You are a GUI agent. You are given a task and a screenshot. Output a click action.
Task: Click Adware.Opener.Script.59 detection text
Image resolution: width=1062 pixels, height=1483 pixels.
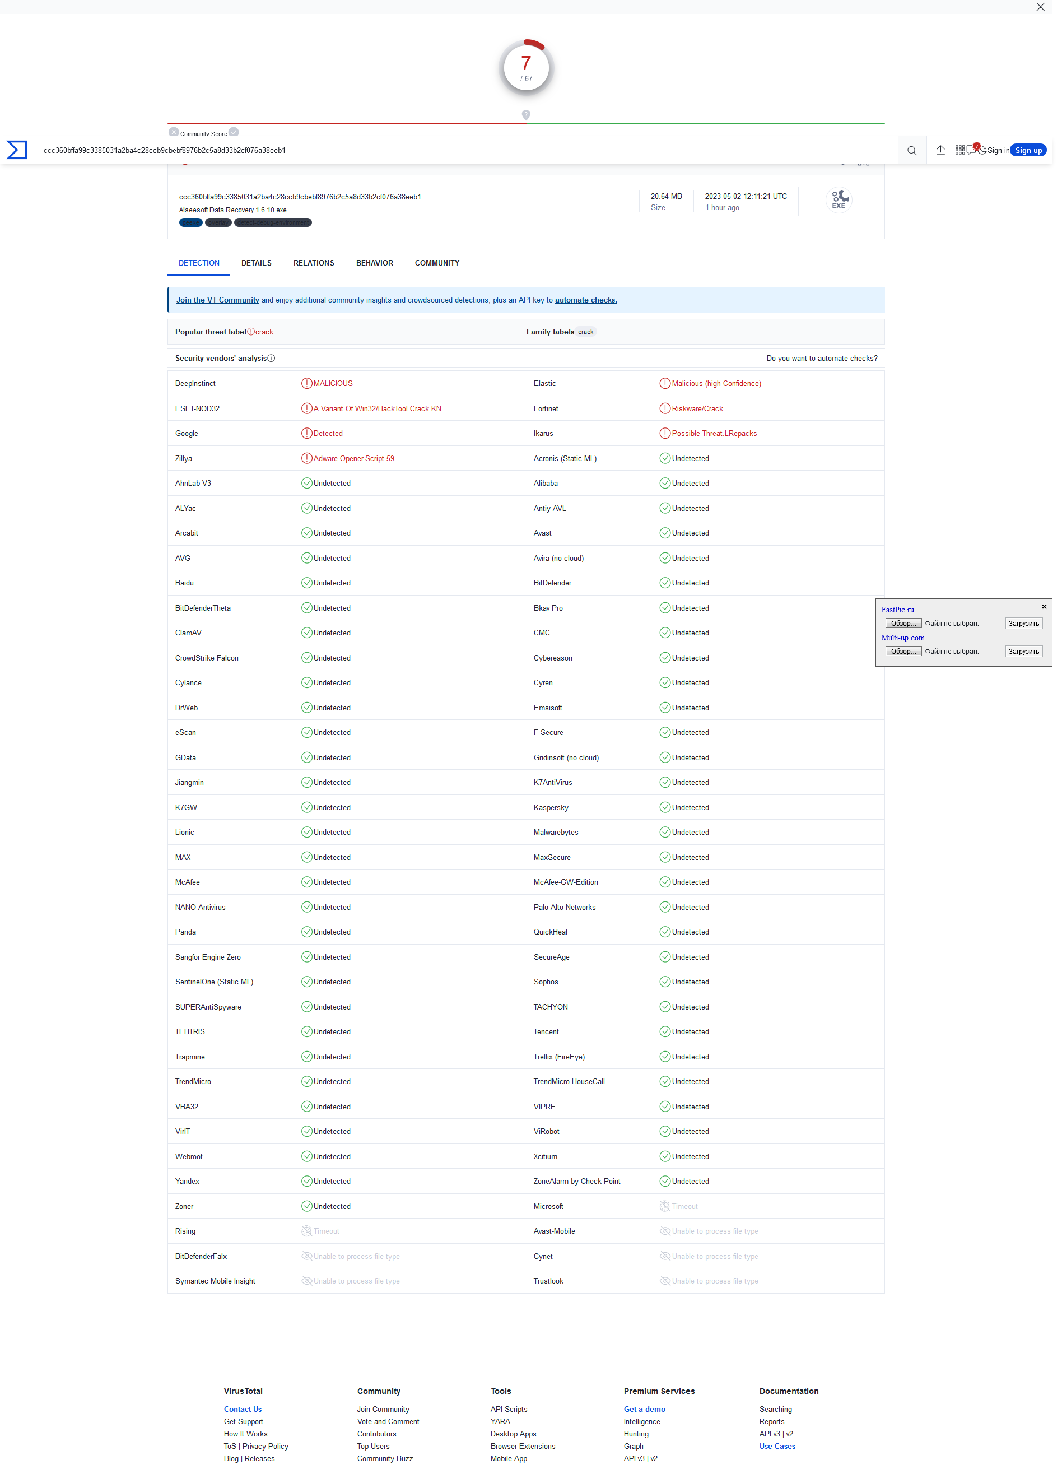[x=353, y=458]
